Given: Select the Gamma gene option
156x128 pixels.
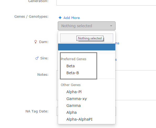Looking at the screenshot, I should [x=74, y=106].
